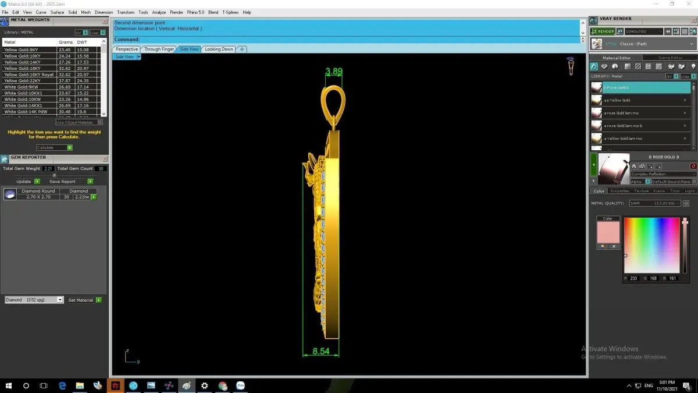Switch to the Material Editor tab
Screen dimensions: 698x393
point(617,58)
